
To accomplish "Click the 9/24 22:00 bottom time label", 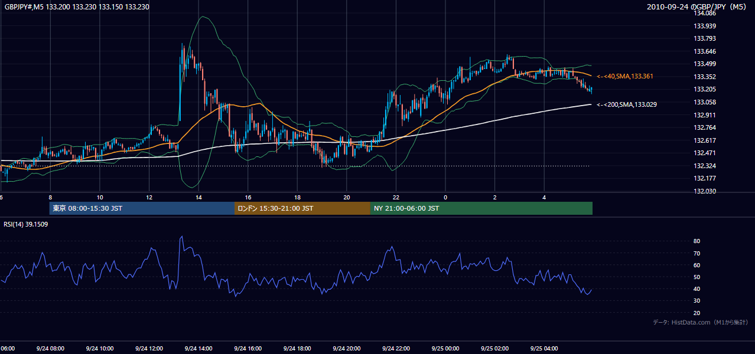I will click(x=396, y=348).
